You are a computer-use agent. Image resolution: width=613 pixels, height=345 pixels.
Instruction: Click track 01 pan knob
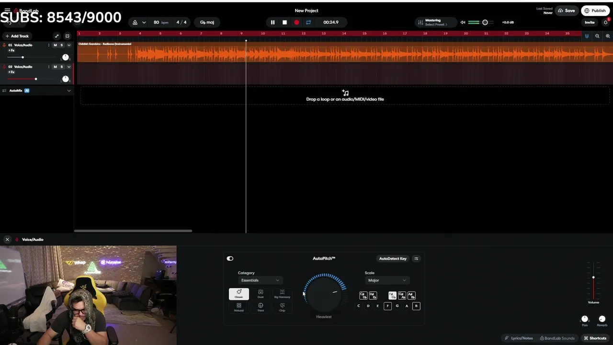(66, 57)
